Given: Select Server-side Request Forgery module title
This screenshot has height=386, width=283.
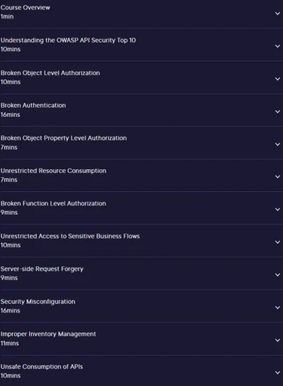Looking at the screenshot, I should click(42, 269).
